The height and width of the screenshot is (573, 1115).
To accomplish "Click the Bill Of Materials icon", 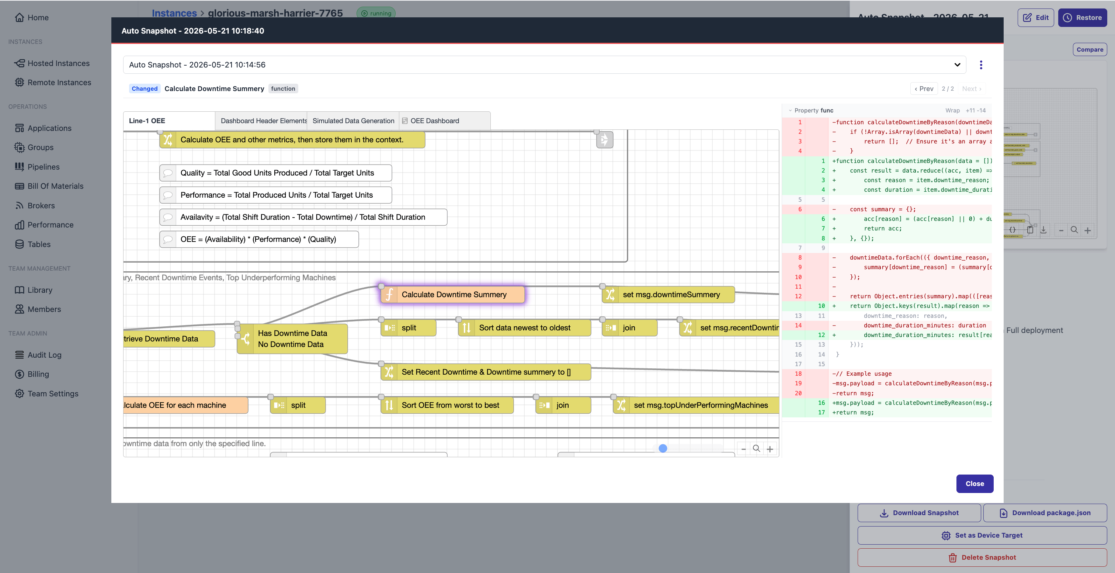I will [x=20, y=186].
